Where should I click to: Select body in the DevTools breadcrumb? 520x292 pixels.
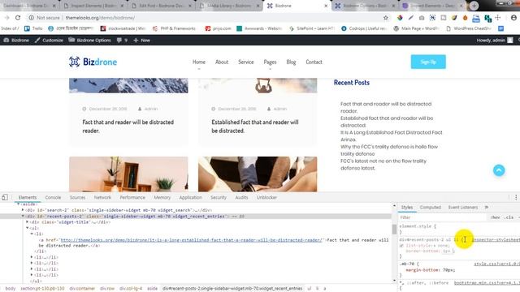(11, 289)
